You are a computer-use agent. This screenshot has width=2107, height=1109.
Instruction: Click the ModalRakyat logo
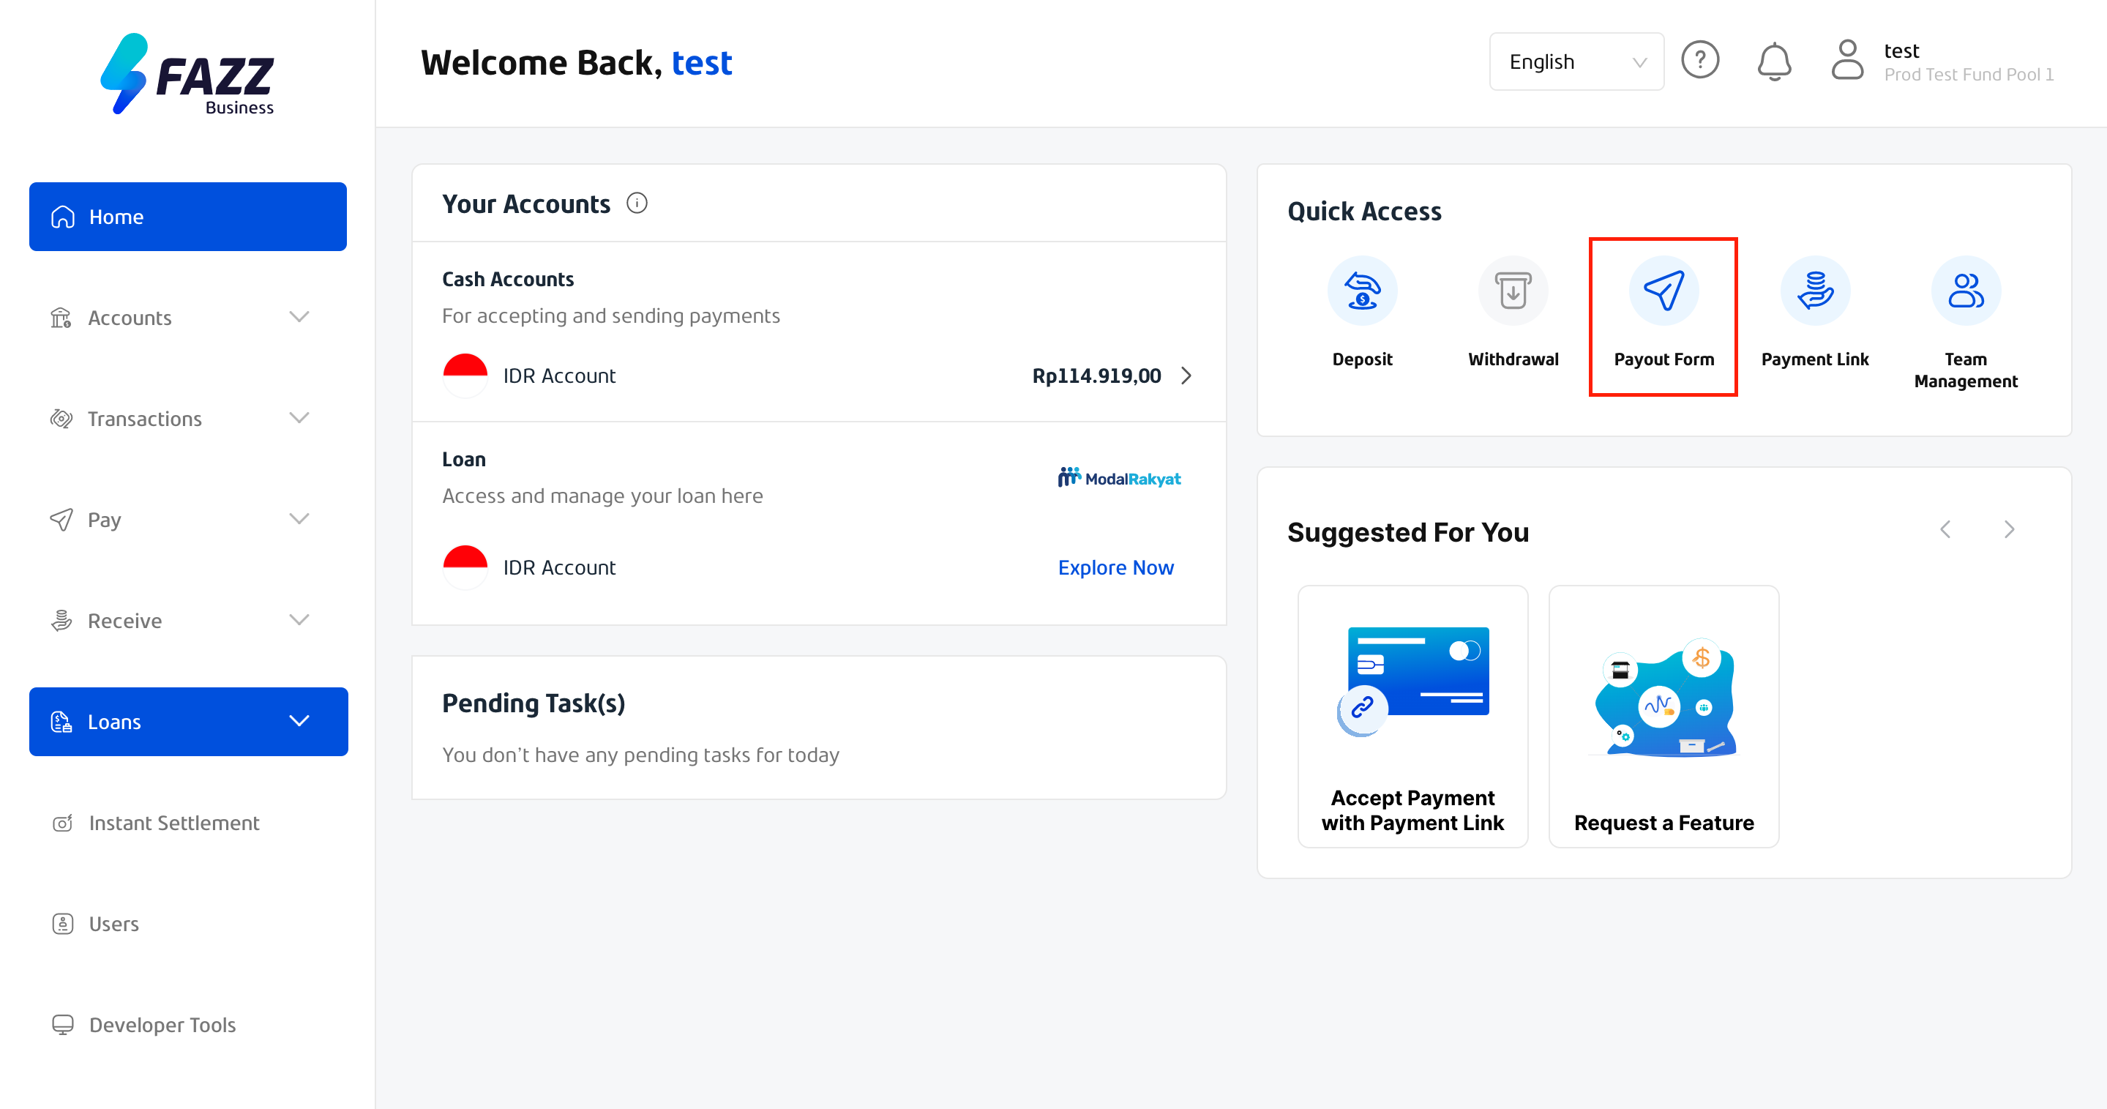point(1119,477)
